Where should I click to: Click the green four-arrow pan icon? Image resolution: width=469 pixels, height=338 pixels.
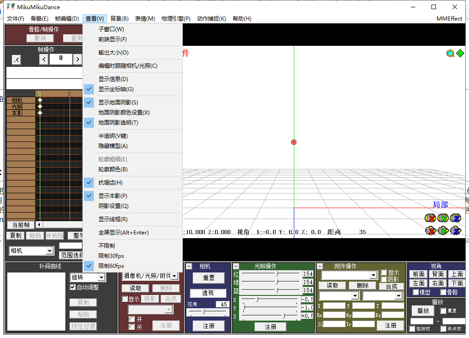point(460,53)
